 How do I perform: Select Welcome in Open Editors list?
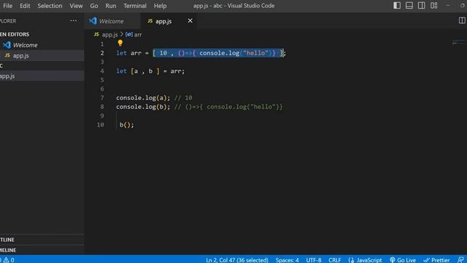coord(42,45)
